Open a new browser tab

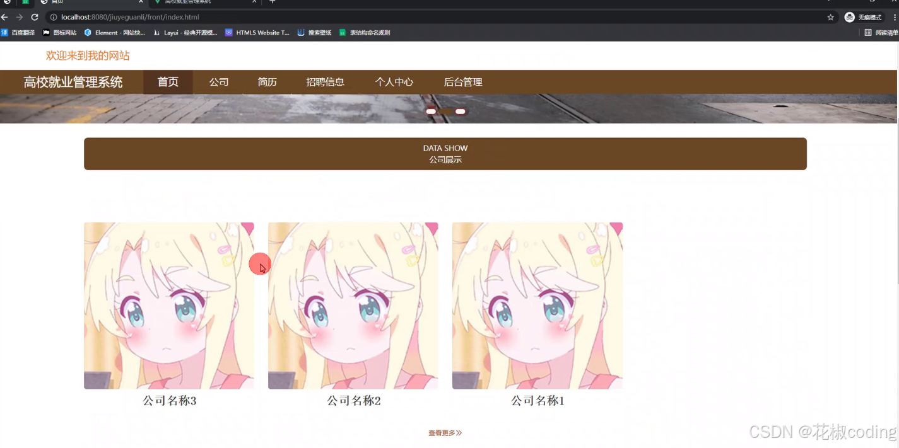click(x=273, y=2)
